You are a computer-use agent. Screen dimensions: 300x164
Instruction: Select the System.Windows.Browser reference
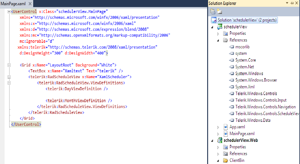click(256, 80)
